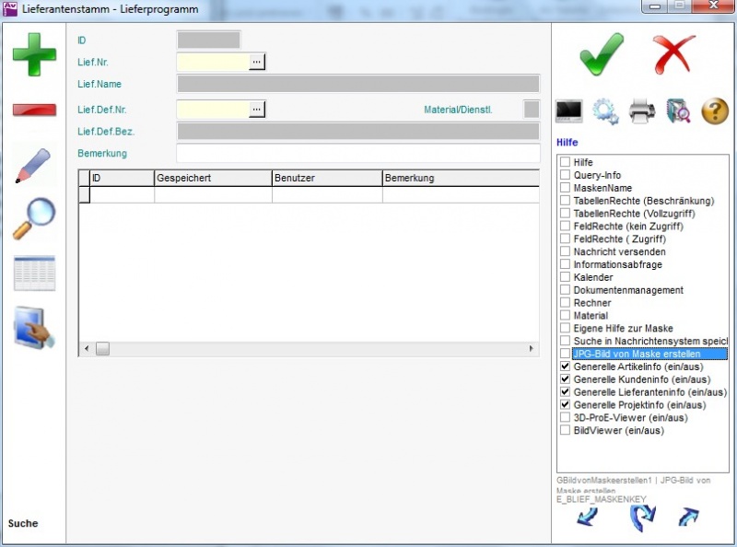Click the pencil edit icon
This screenshot has height=547, width=737.
tap(34, 165)
